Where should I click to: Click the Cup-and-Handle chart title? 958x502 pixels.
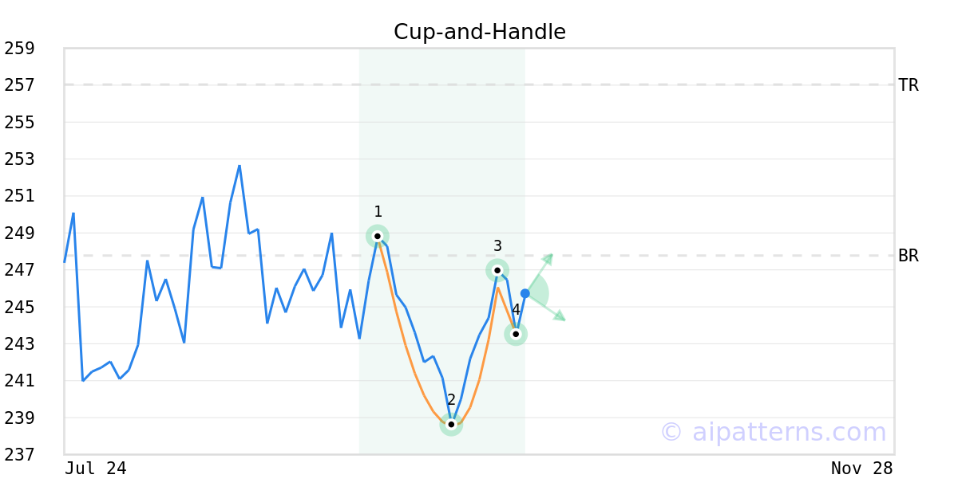[x=480, y=32]
